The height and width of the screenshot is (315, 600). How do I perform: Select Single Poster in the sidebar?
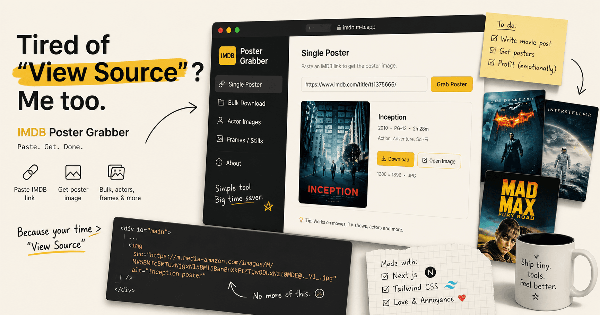[249, 84]
